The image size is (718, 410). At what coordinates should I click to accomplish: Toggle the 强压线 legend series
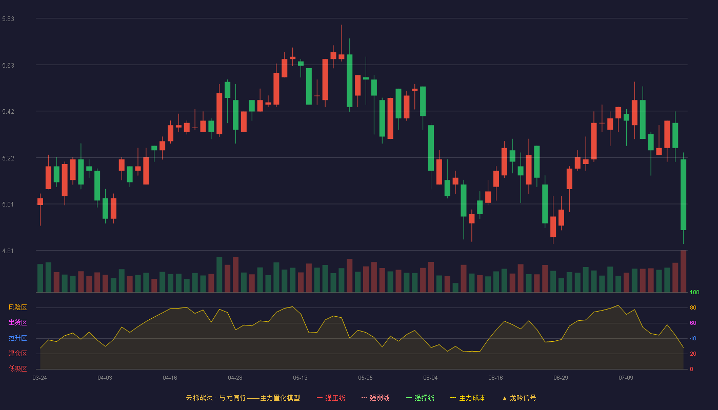point(331,398)
